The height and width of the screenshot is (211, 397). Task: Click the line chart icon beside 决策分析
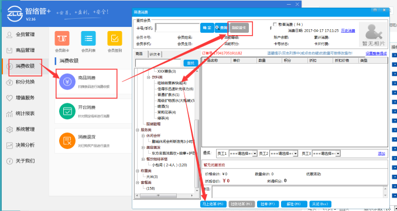[9, 146]
